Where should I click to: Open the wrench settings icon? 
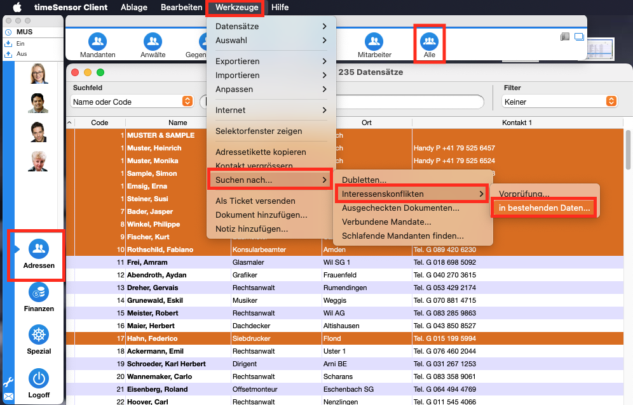point(8,382)
